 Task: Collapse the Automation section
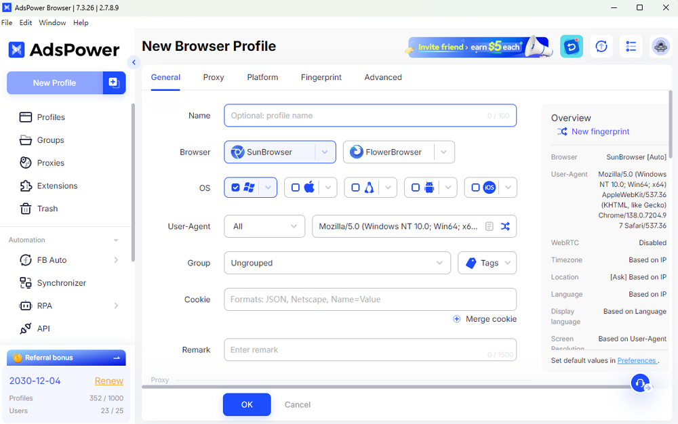(x=116, y=240)
